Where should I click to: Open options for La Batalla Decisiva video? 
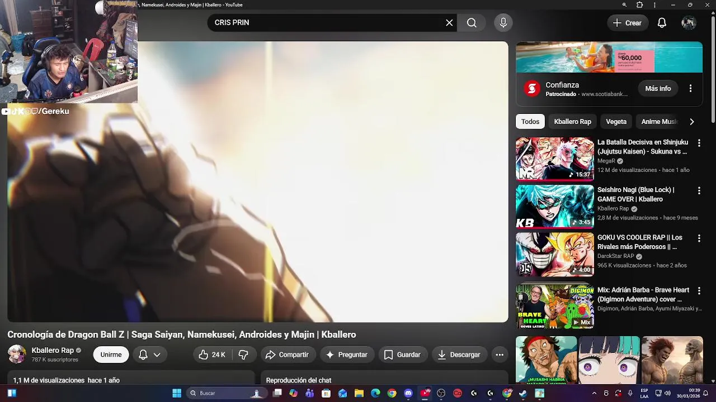699,143
